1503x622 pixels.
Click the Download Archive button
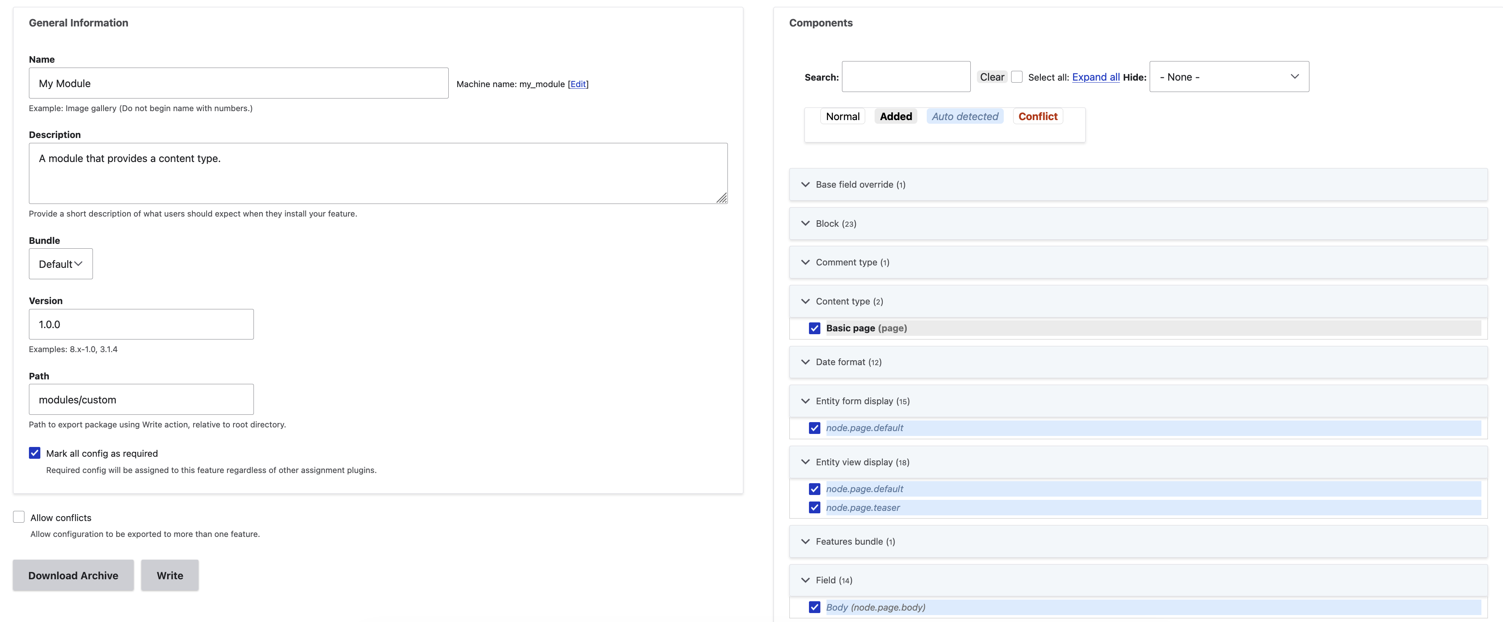73,575
